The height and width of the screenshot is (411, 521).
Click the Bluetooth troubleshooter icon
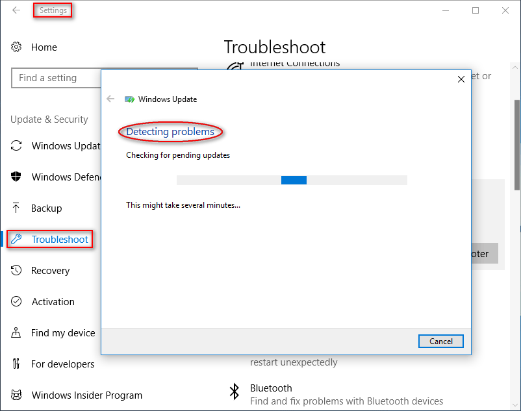[x=235, y=392]
